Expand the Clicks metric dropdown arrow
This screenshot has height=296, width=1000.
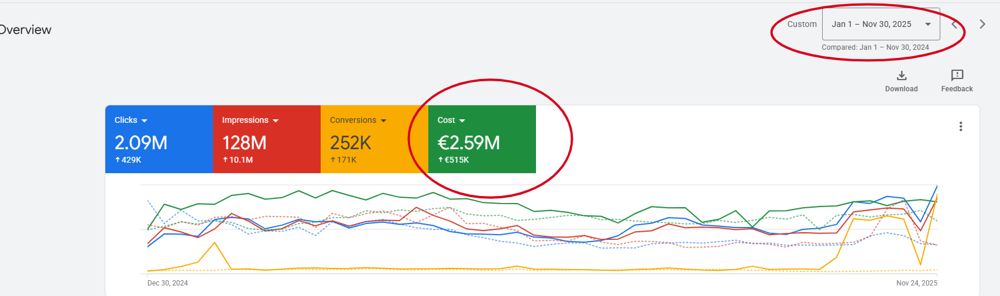(145, 121)
